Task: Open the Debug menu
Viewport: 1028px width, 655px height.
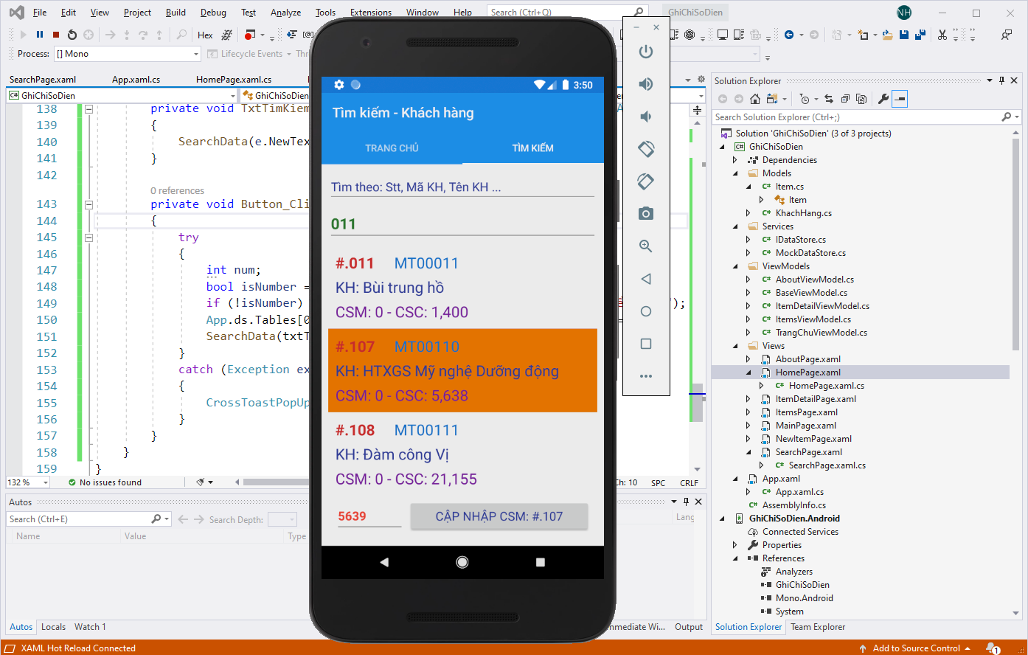Action: pos(213,13)
